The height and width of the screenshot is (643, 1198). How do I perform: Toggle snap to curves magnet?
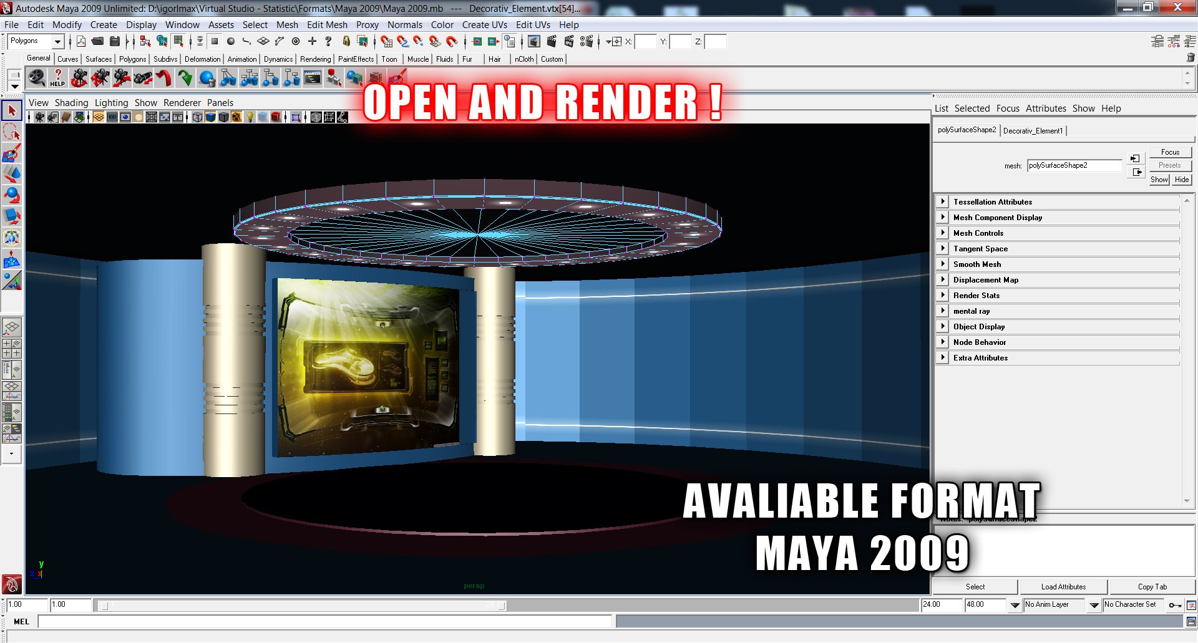coord(402,42)
